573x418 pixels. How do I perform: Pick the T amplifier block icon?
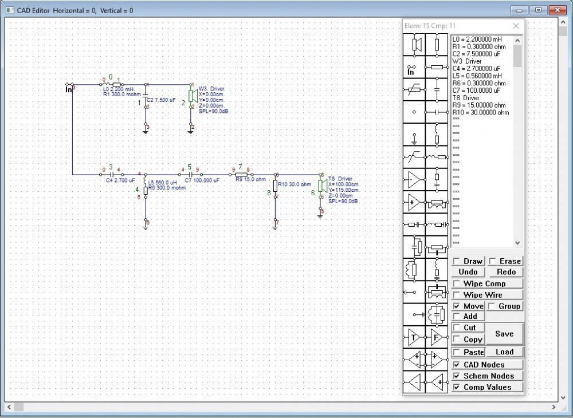(414, 337)
